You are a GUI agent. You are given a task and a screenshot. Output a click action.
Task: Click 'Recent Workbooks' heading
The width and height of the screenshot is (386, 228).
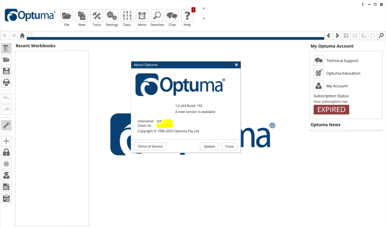[x=36, y=46]
